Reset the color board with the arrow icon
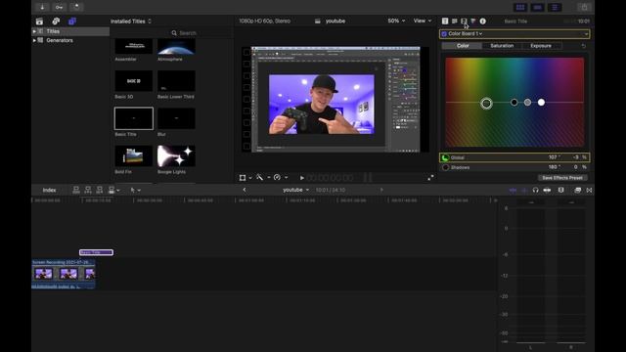This screenshot has height=352, width=626. point(584,46)
